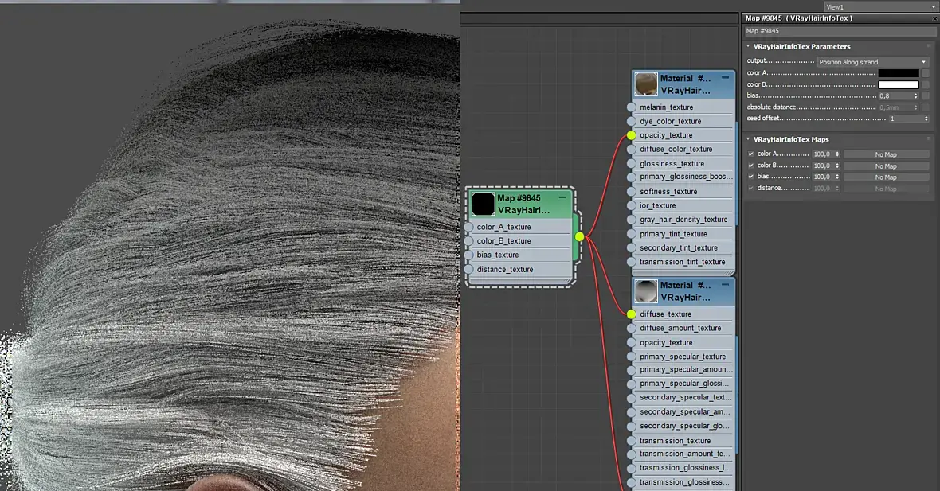Toggle the color A map checkbox

tap(750, 154)
